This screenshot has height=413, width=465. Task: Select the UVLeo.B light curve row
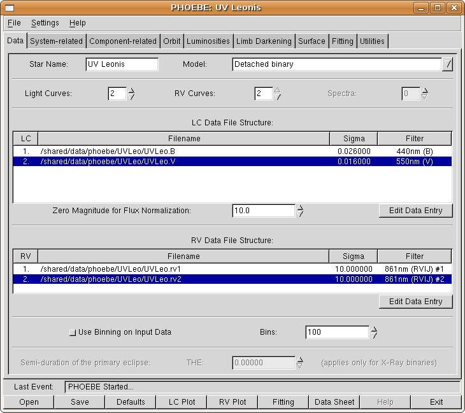click(x=232, y=151)
